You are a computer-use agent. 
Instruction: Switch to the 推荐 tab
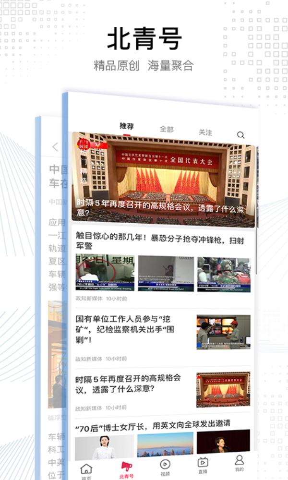127,126
